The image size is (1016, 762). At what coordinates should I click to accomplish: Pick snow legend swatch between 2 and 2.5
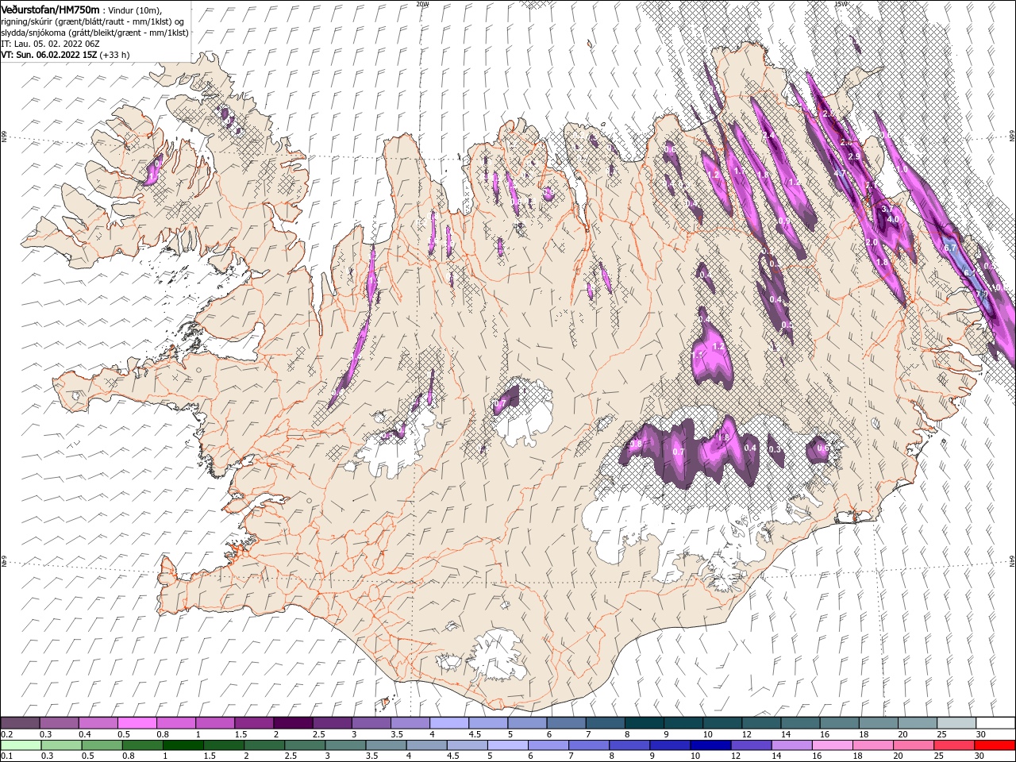coord(292,722)
